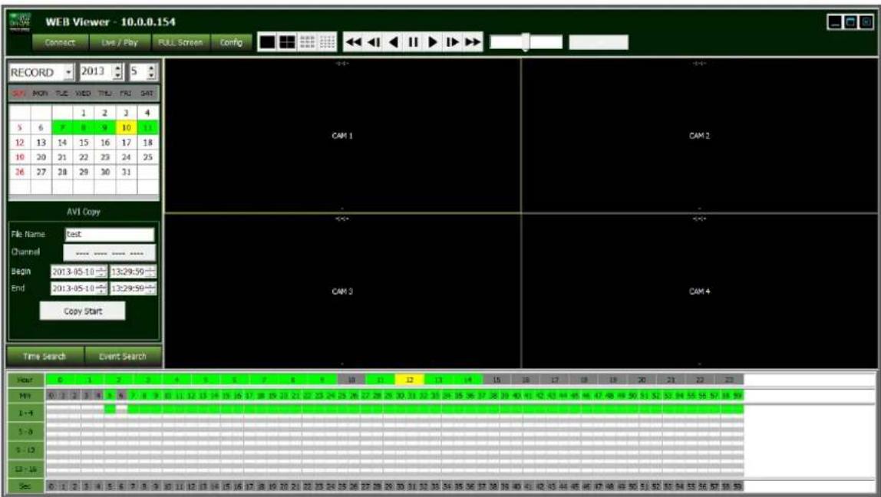Toggle Live / Play mode

point(120,42)
